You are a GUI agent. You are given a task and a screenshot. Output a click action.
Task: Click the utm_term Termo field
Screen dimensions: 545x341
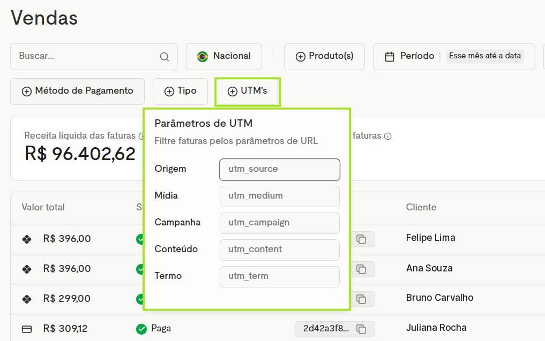280,276
